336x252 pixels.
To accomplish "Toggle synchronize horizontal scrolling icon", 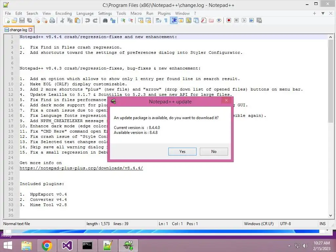I will (148, 21).
